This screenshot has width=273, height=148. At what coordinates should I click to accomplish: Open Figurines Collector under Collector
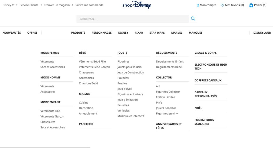coord(168,92)
